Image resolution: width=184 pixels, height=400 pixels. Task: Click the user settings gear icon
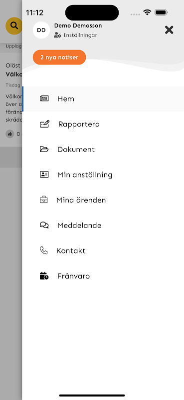(x=57, y=35)
